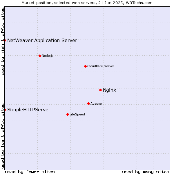This screenshot has width=174, height=174.
Task: Click the Node.js red data point
Action: tap(40, 56)
